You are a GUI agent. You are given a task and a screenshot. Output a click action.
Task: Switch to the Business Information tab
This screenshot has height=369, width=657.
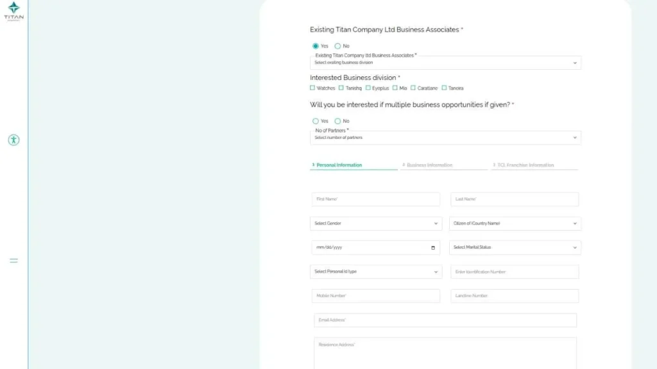pyautogui.click(x=430, y=165)
